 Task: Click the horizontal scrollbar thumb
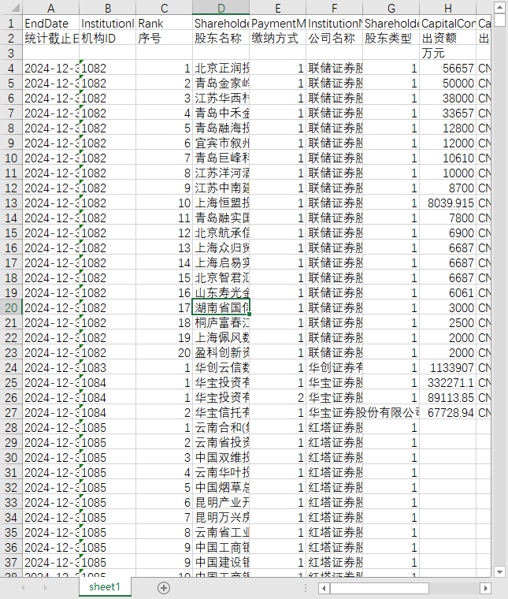coord(380,588)
